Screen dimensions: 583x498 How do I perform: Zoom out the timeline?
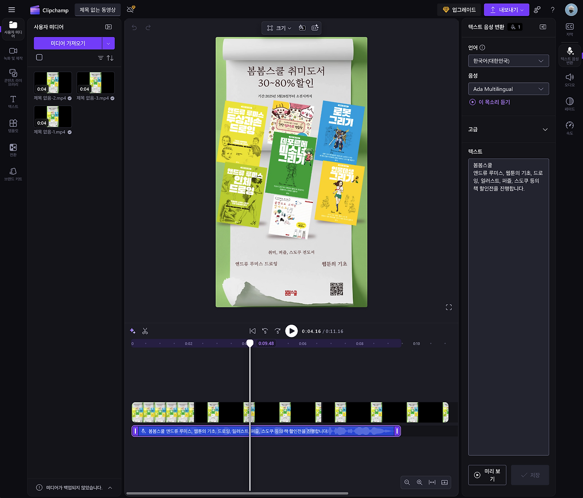tap(407, 482)
